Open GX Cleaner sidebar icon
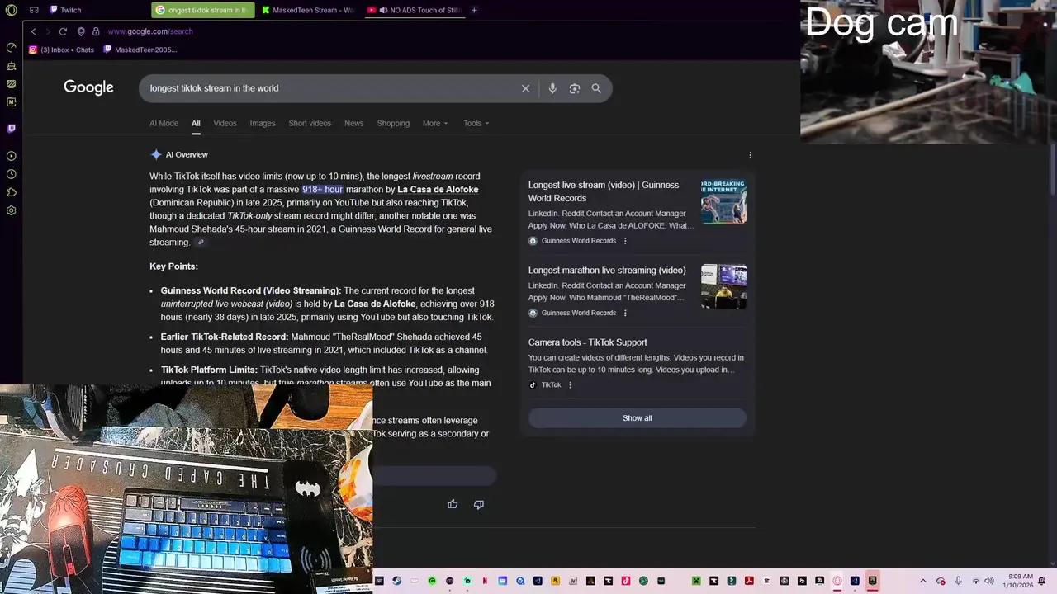The image size is (1057, 594). tap(12, 66)
